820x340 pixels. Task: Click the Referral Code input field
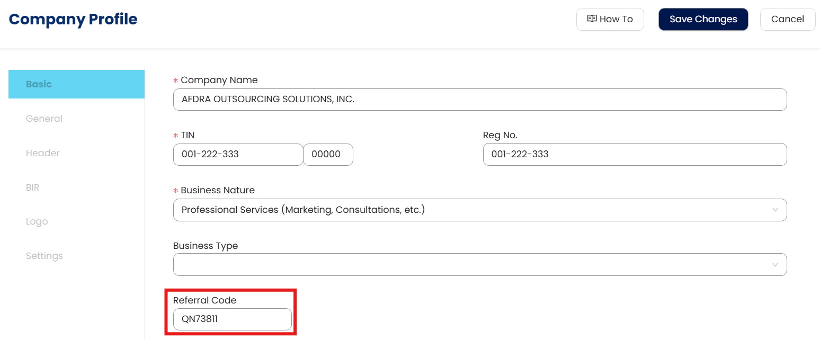(x=233, y=319)
